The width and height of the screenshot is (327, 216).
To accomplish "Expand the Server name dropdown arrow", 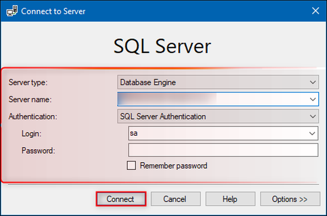I will 313,99.
